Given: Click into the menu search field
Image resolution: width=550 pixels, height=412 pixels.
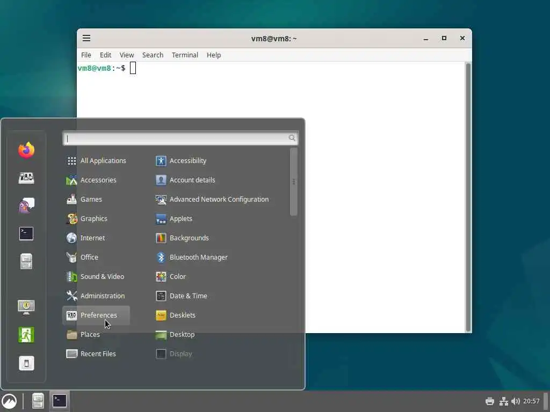Looking at the screenshot, I should 180,138.
